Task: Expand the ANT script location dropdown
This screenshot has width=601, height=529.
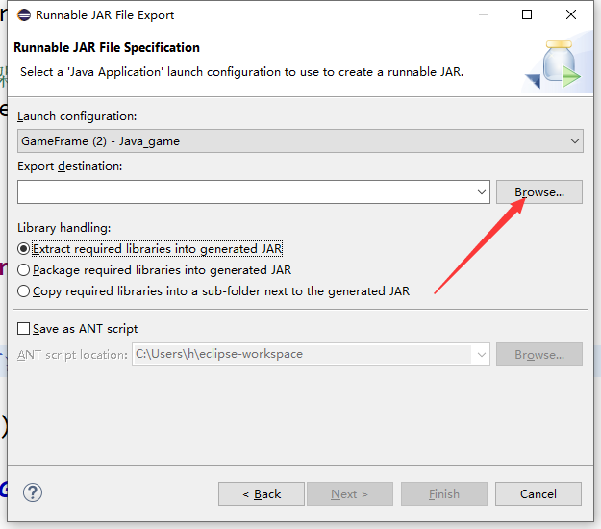Action: pos(481,354)
